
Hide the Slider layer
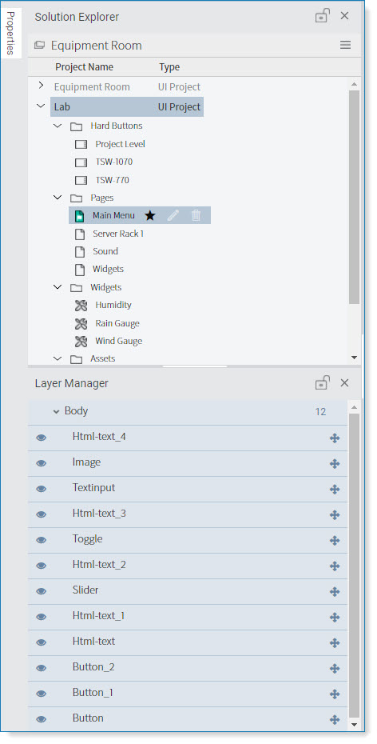[42, 591]
